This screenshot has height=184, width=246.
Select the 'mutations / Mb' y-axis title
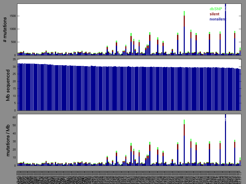[8, 140]
